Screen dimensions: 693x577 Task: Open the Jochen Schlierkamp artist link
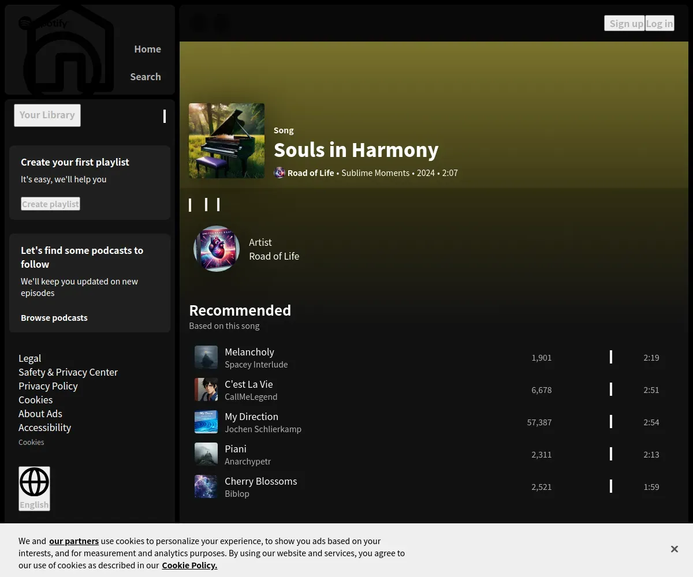(263, 429)
